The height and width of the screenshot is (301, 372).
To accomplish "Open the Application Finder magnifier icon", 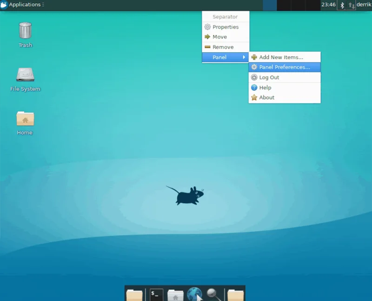I will 213,295.
